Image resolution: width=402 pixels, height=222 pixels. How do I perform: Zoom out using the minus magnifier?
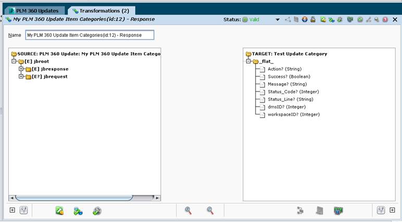pos(210,211)
